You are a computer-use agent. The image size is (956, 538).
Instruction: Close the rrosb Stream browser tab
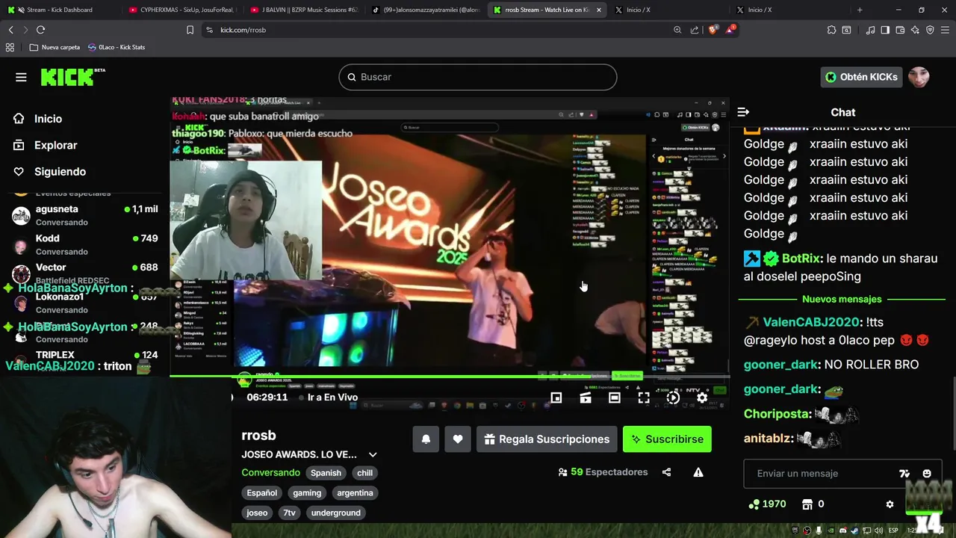[x=598, y=10]
